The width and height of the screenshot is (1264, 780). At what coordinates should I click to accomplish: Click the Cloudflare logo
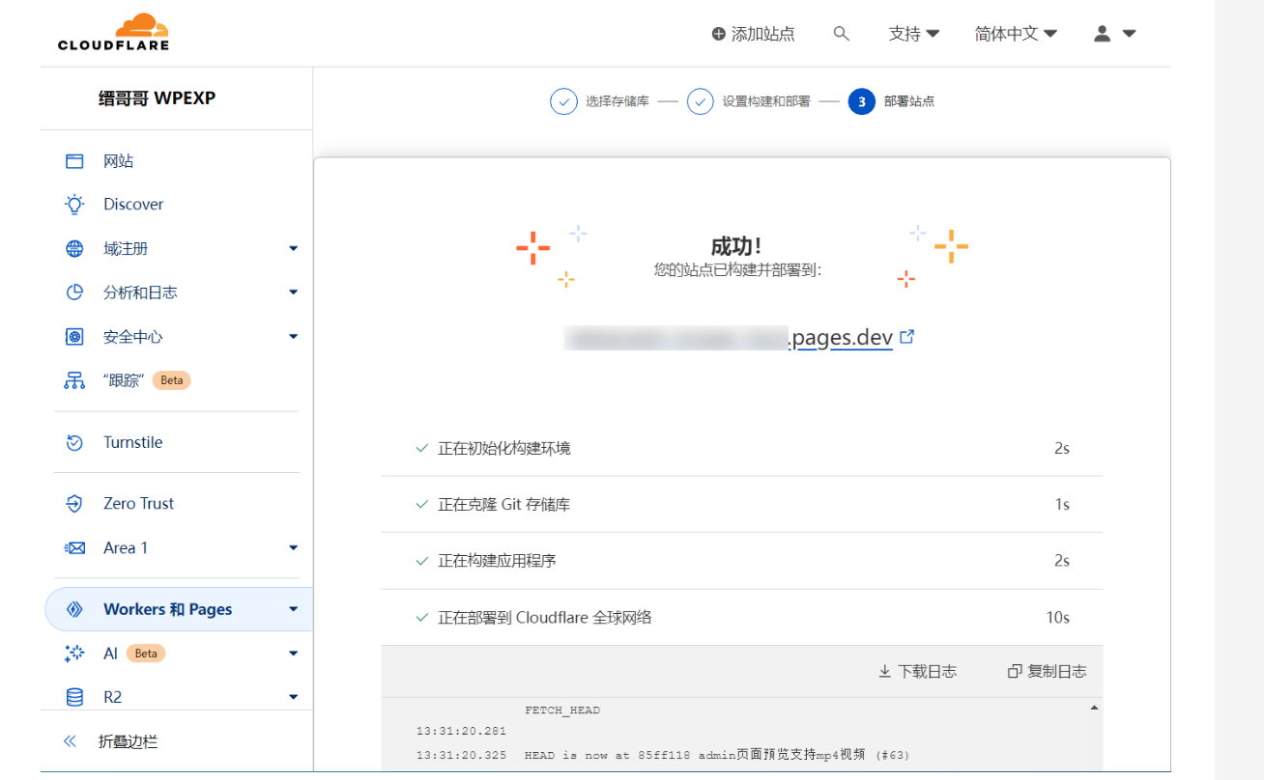[113, 33]
